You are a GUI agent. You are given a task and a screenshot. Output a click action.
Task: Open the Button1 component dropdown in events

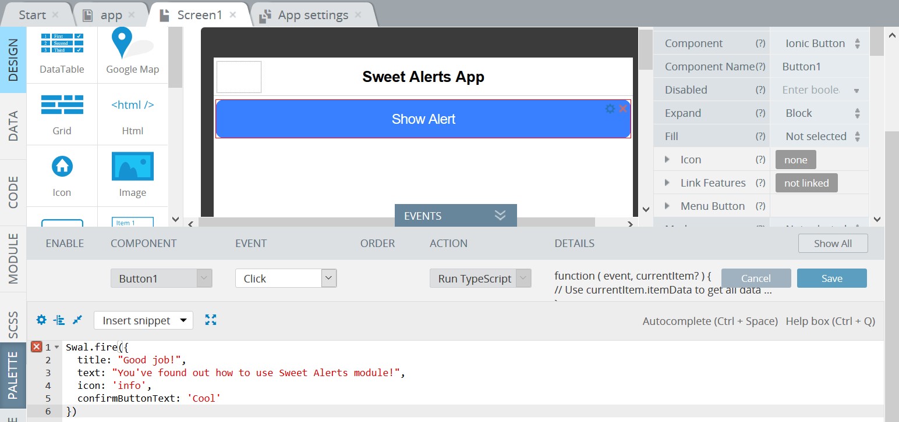click(161, 278)
